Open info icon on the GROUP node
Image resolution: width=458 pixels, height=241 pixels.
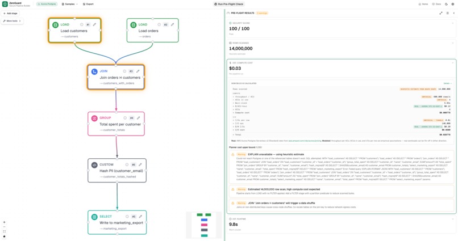[x=125, y=118]
